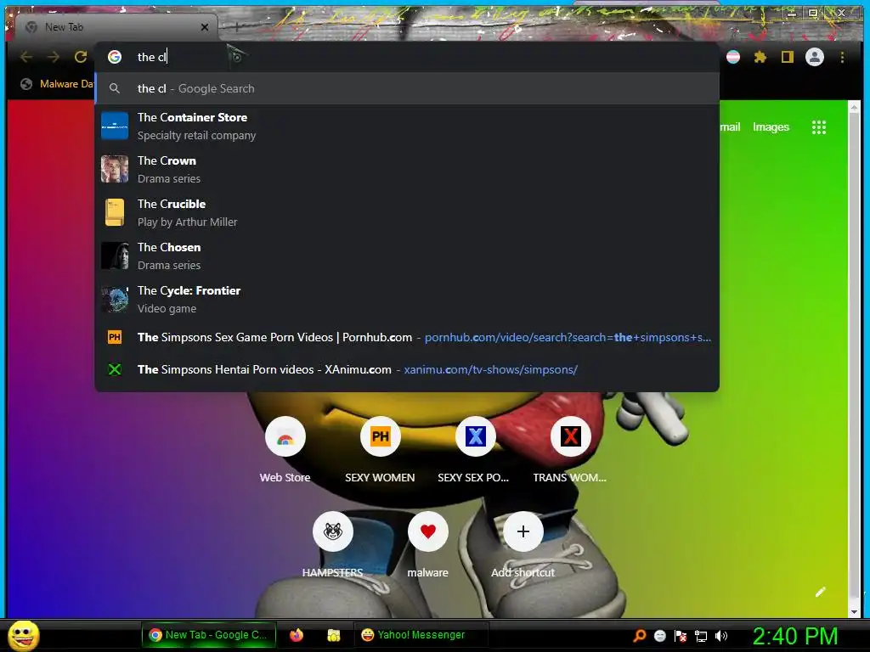Screen dimensions: 870x652
Task: Open Yahoo! Messenger from taskbar
Action: tap(421, 635)
